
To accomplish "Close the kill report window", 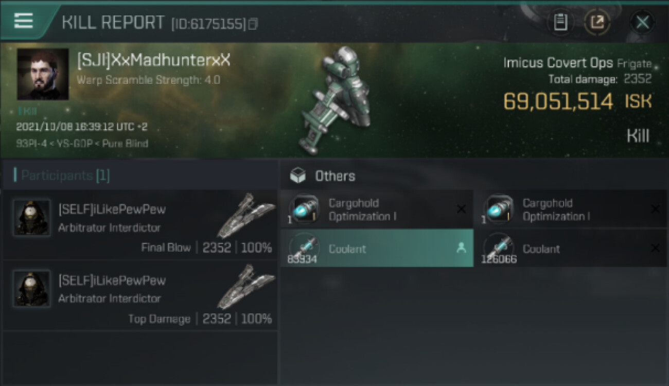I will tap(642, 22).
